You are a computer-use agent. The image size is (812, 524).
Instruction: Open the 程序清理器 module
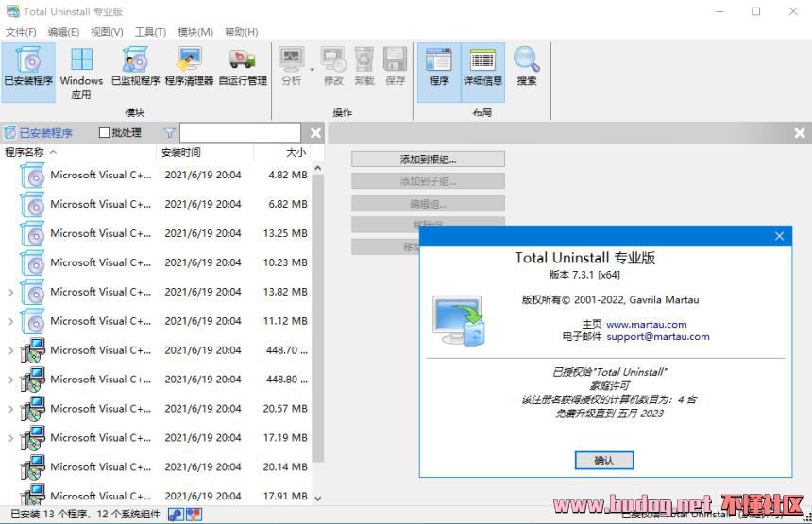click(x=189, y=66)
